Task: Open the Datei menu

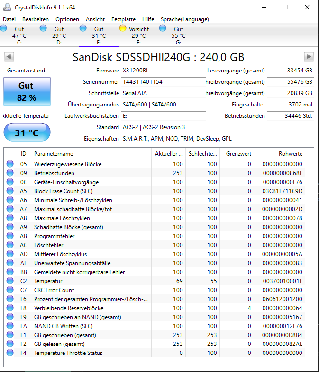Action: click(x=9, y=19)
